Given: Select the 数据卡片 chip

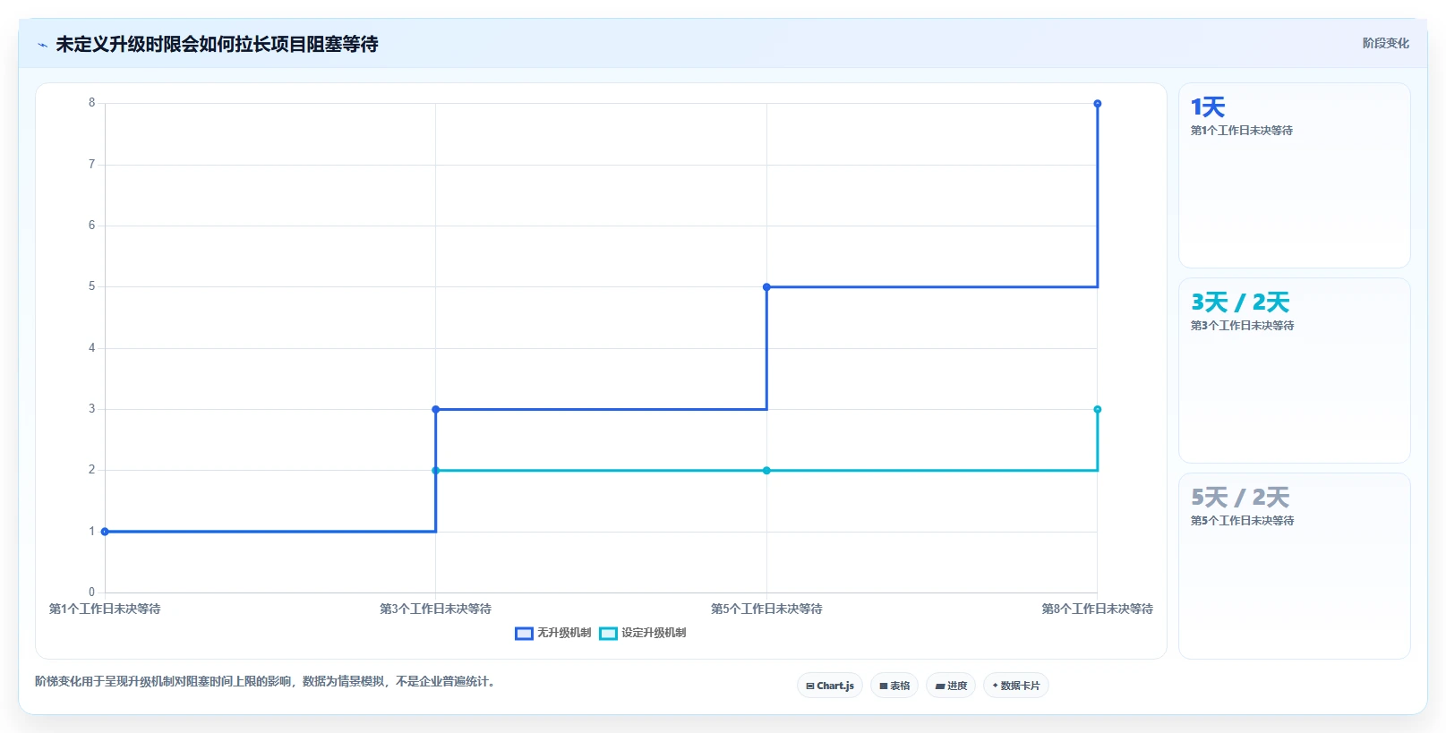Looking at the screenshot, I should [1016, 686].
